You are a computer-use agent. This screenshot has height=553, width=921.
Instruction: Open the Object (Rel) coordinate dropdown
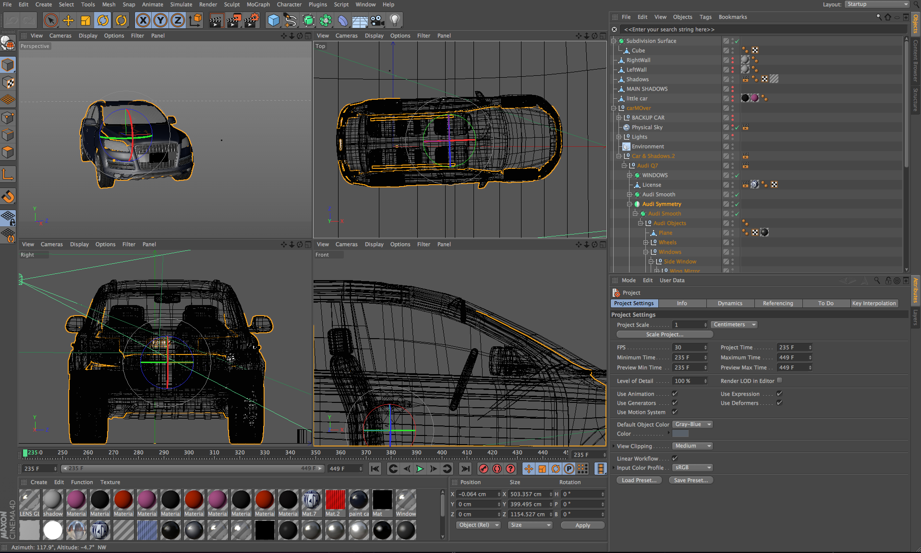(x=478, y=525)
